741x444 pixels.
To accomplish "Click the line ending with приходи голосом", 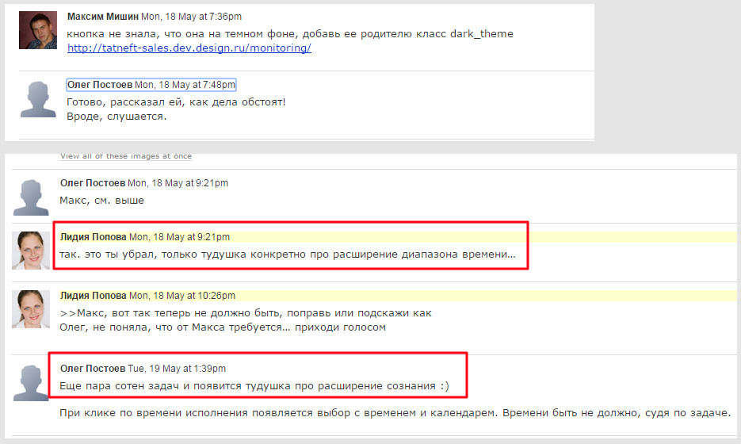I will click(223, 327).
